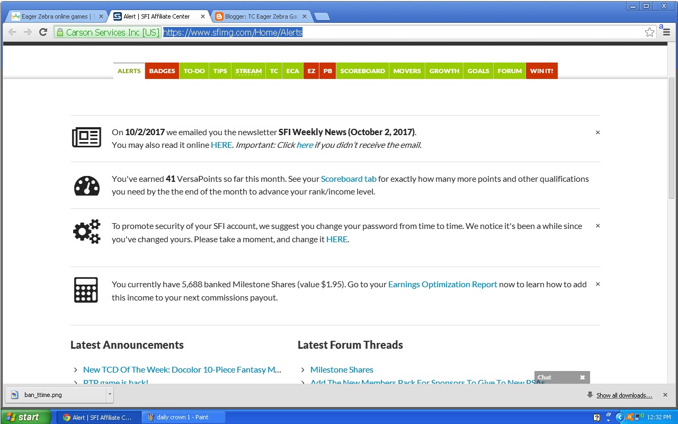Open the Earnings Optimization Report link
This screenshot has height=424, width=678.
[x=443, y=285]
